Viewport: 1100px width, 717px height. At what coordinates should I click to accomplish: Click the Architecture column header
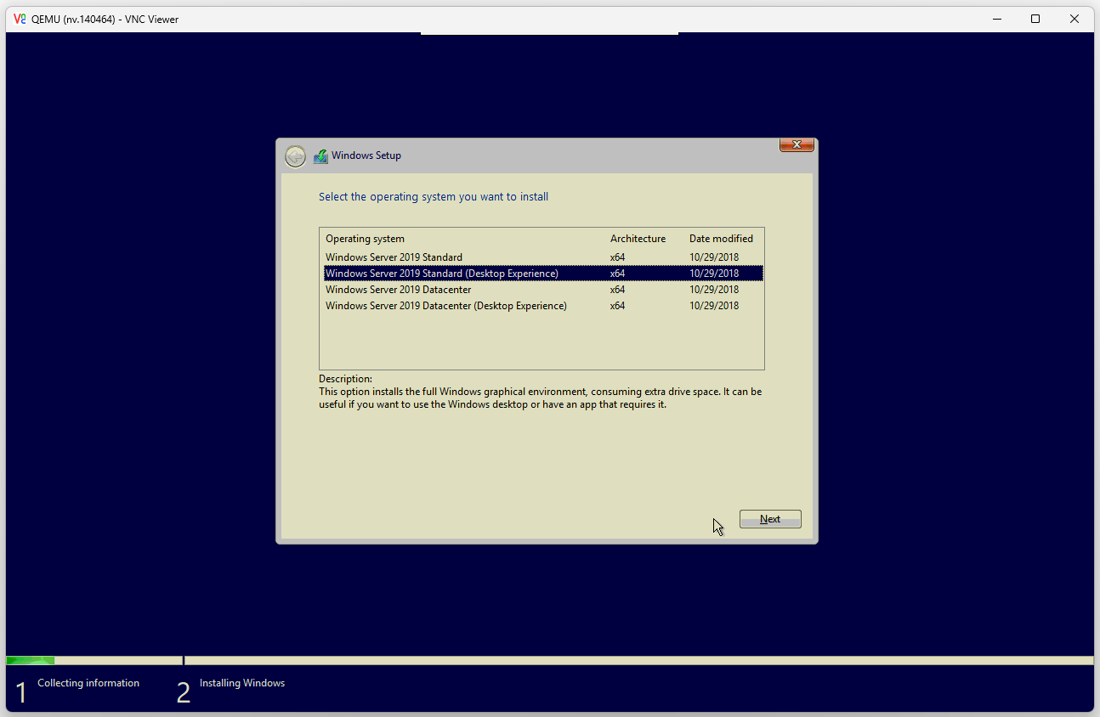coord(638,239)
